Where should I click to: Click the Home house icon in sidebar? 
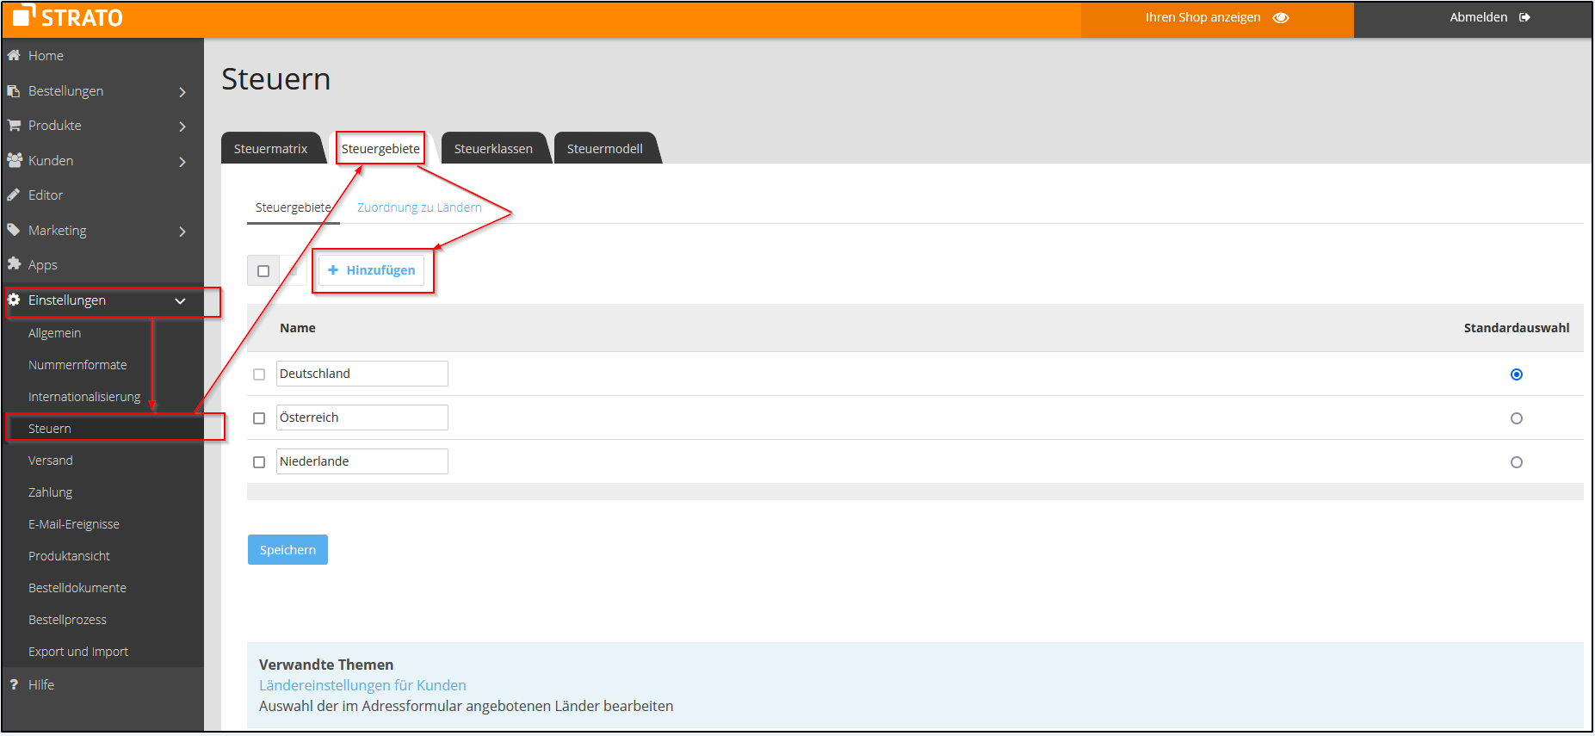14,55
